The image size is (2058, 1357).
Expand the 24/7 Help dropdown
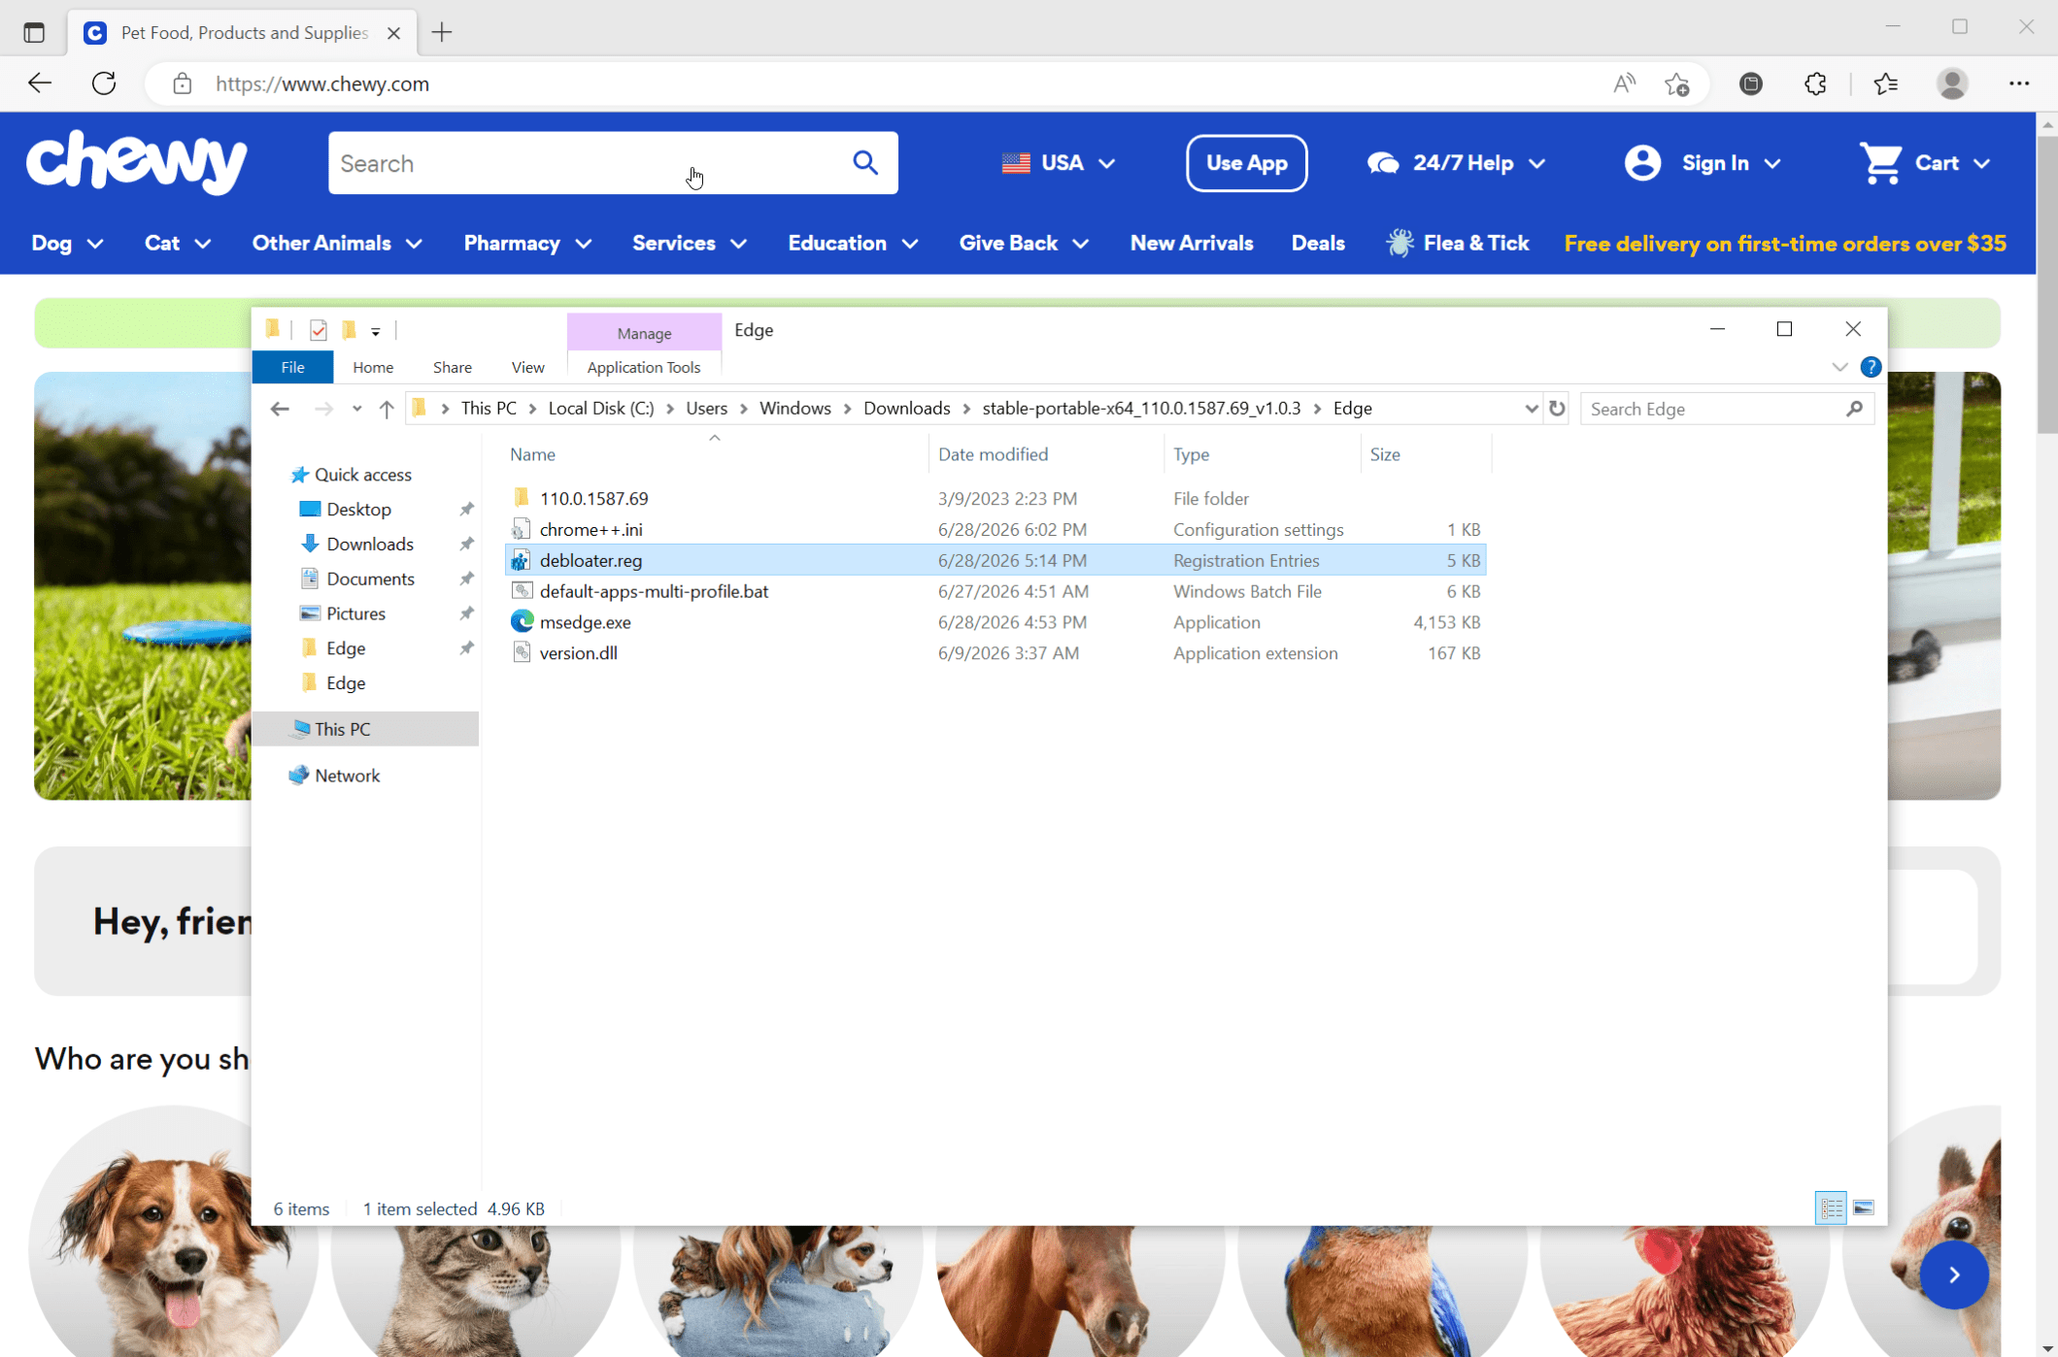(1455, 163)
